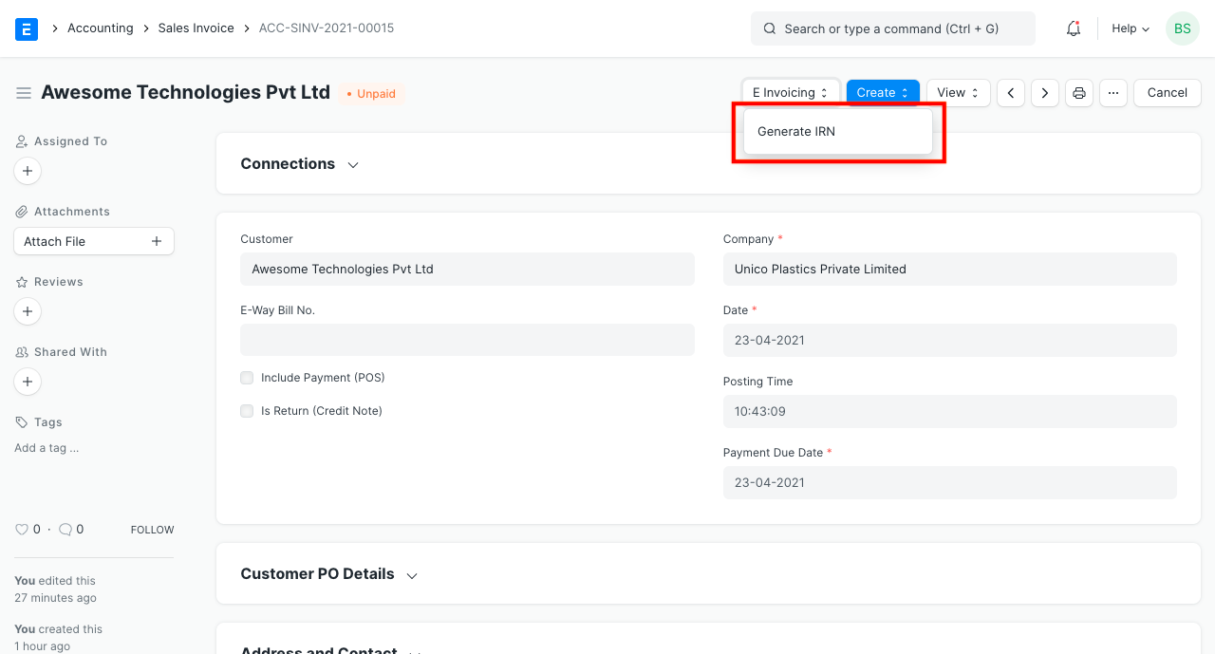Print the sales invoice
The image size is (1215, 654).
pyautogui.click(x=1078, y=92)
